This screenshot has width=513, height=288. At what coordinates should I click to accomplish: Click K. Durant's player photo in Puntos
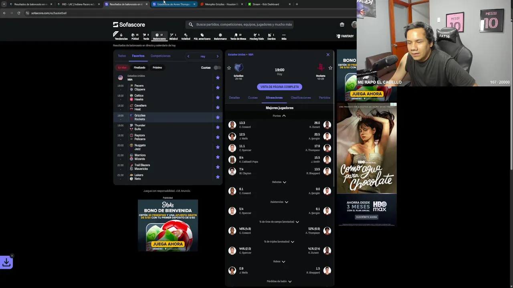pos(327,125)
